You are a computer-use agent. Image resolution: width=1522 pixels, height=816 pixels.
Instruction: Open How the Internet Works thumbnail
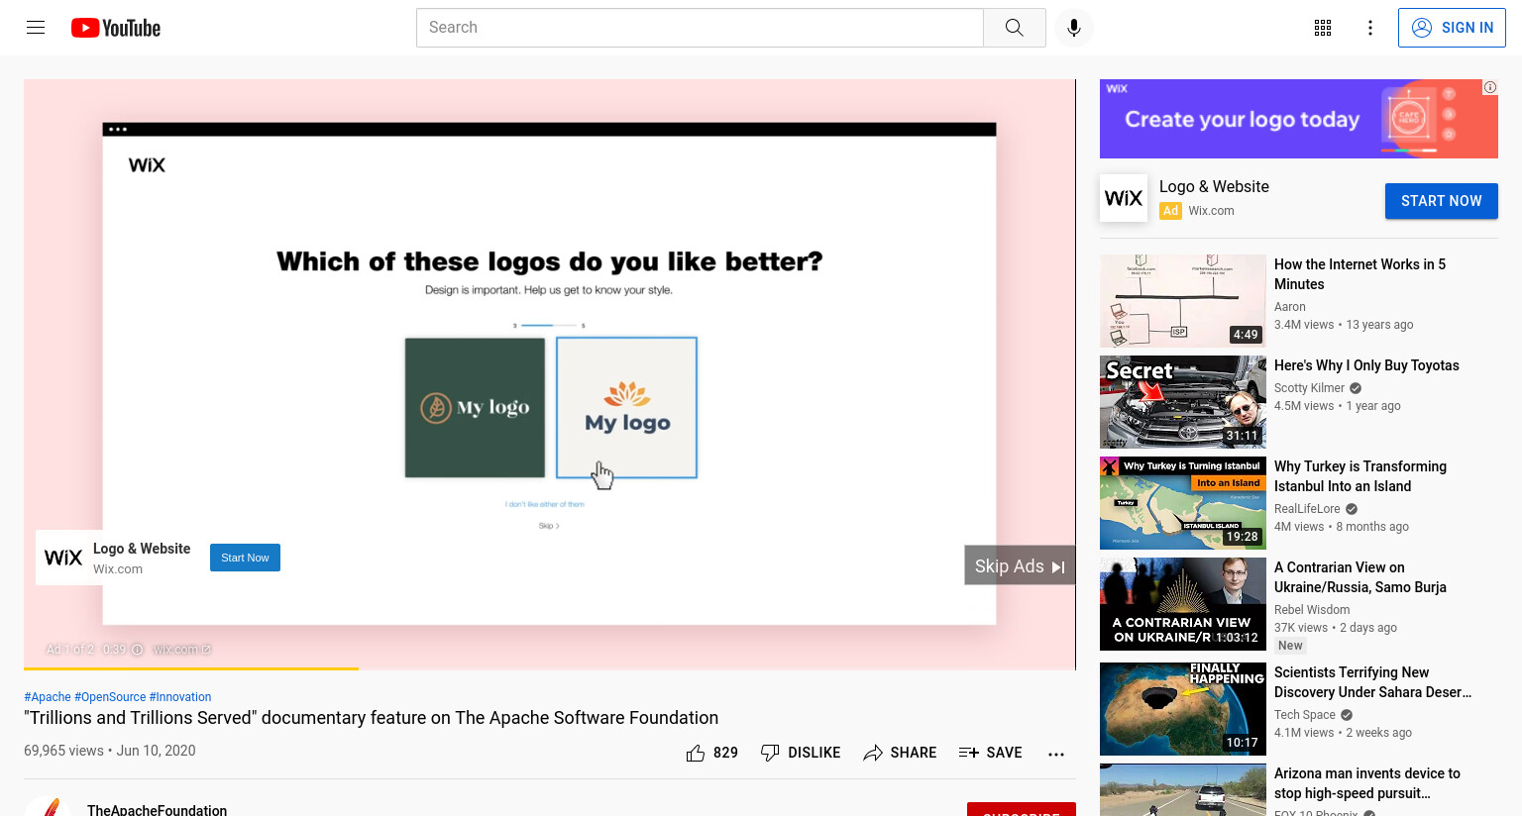(1183, 301)
